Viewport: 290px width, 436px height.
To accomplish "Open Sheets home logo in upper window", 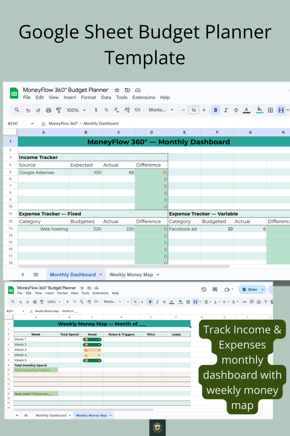I will [14, 94].
